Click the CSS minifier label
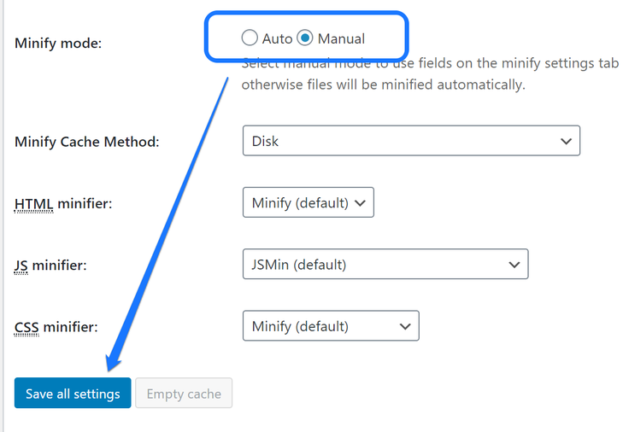Image resolution: width=623 pixels, height=432 pixels. point(56,327)
